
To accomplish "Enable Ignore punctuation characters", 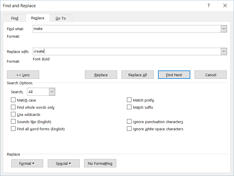I will tap(129, 121).
